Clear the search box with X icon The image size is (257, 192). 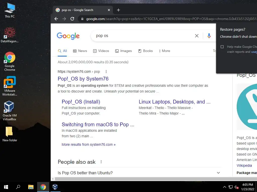click(x=197, y=36)
